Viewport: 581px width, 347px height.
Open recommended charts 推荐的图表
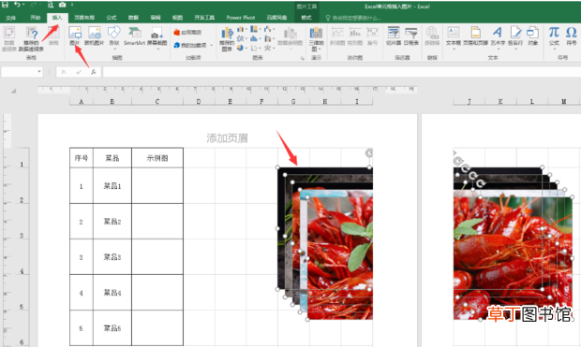click(227, 38)
